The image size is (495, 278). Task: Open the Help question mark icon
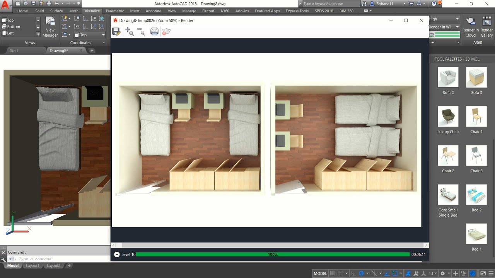(x=434, y=3)
